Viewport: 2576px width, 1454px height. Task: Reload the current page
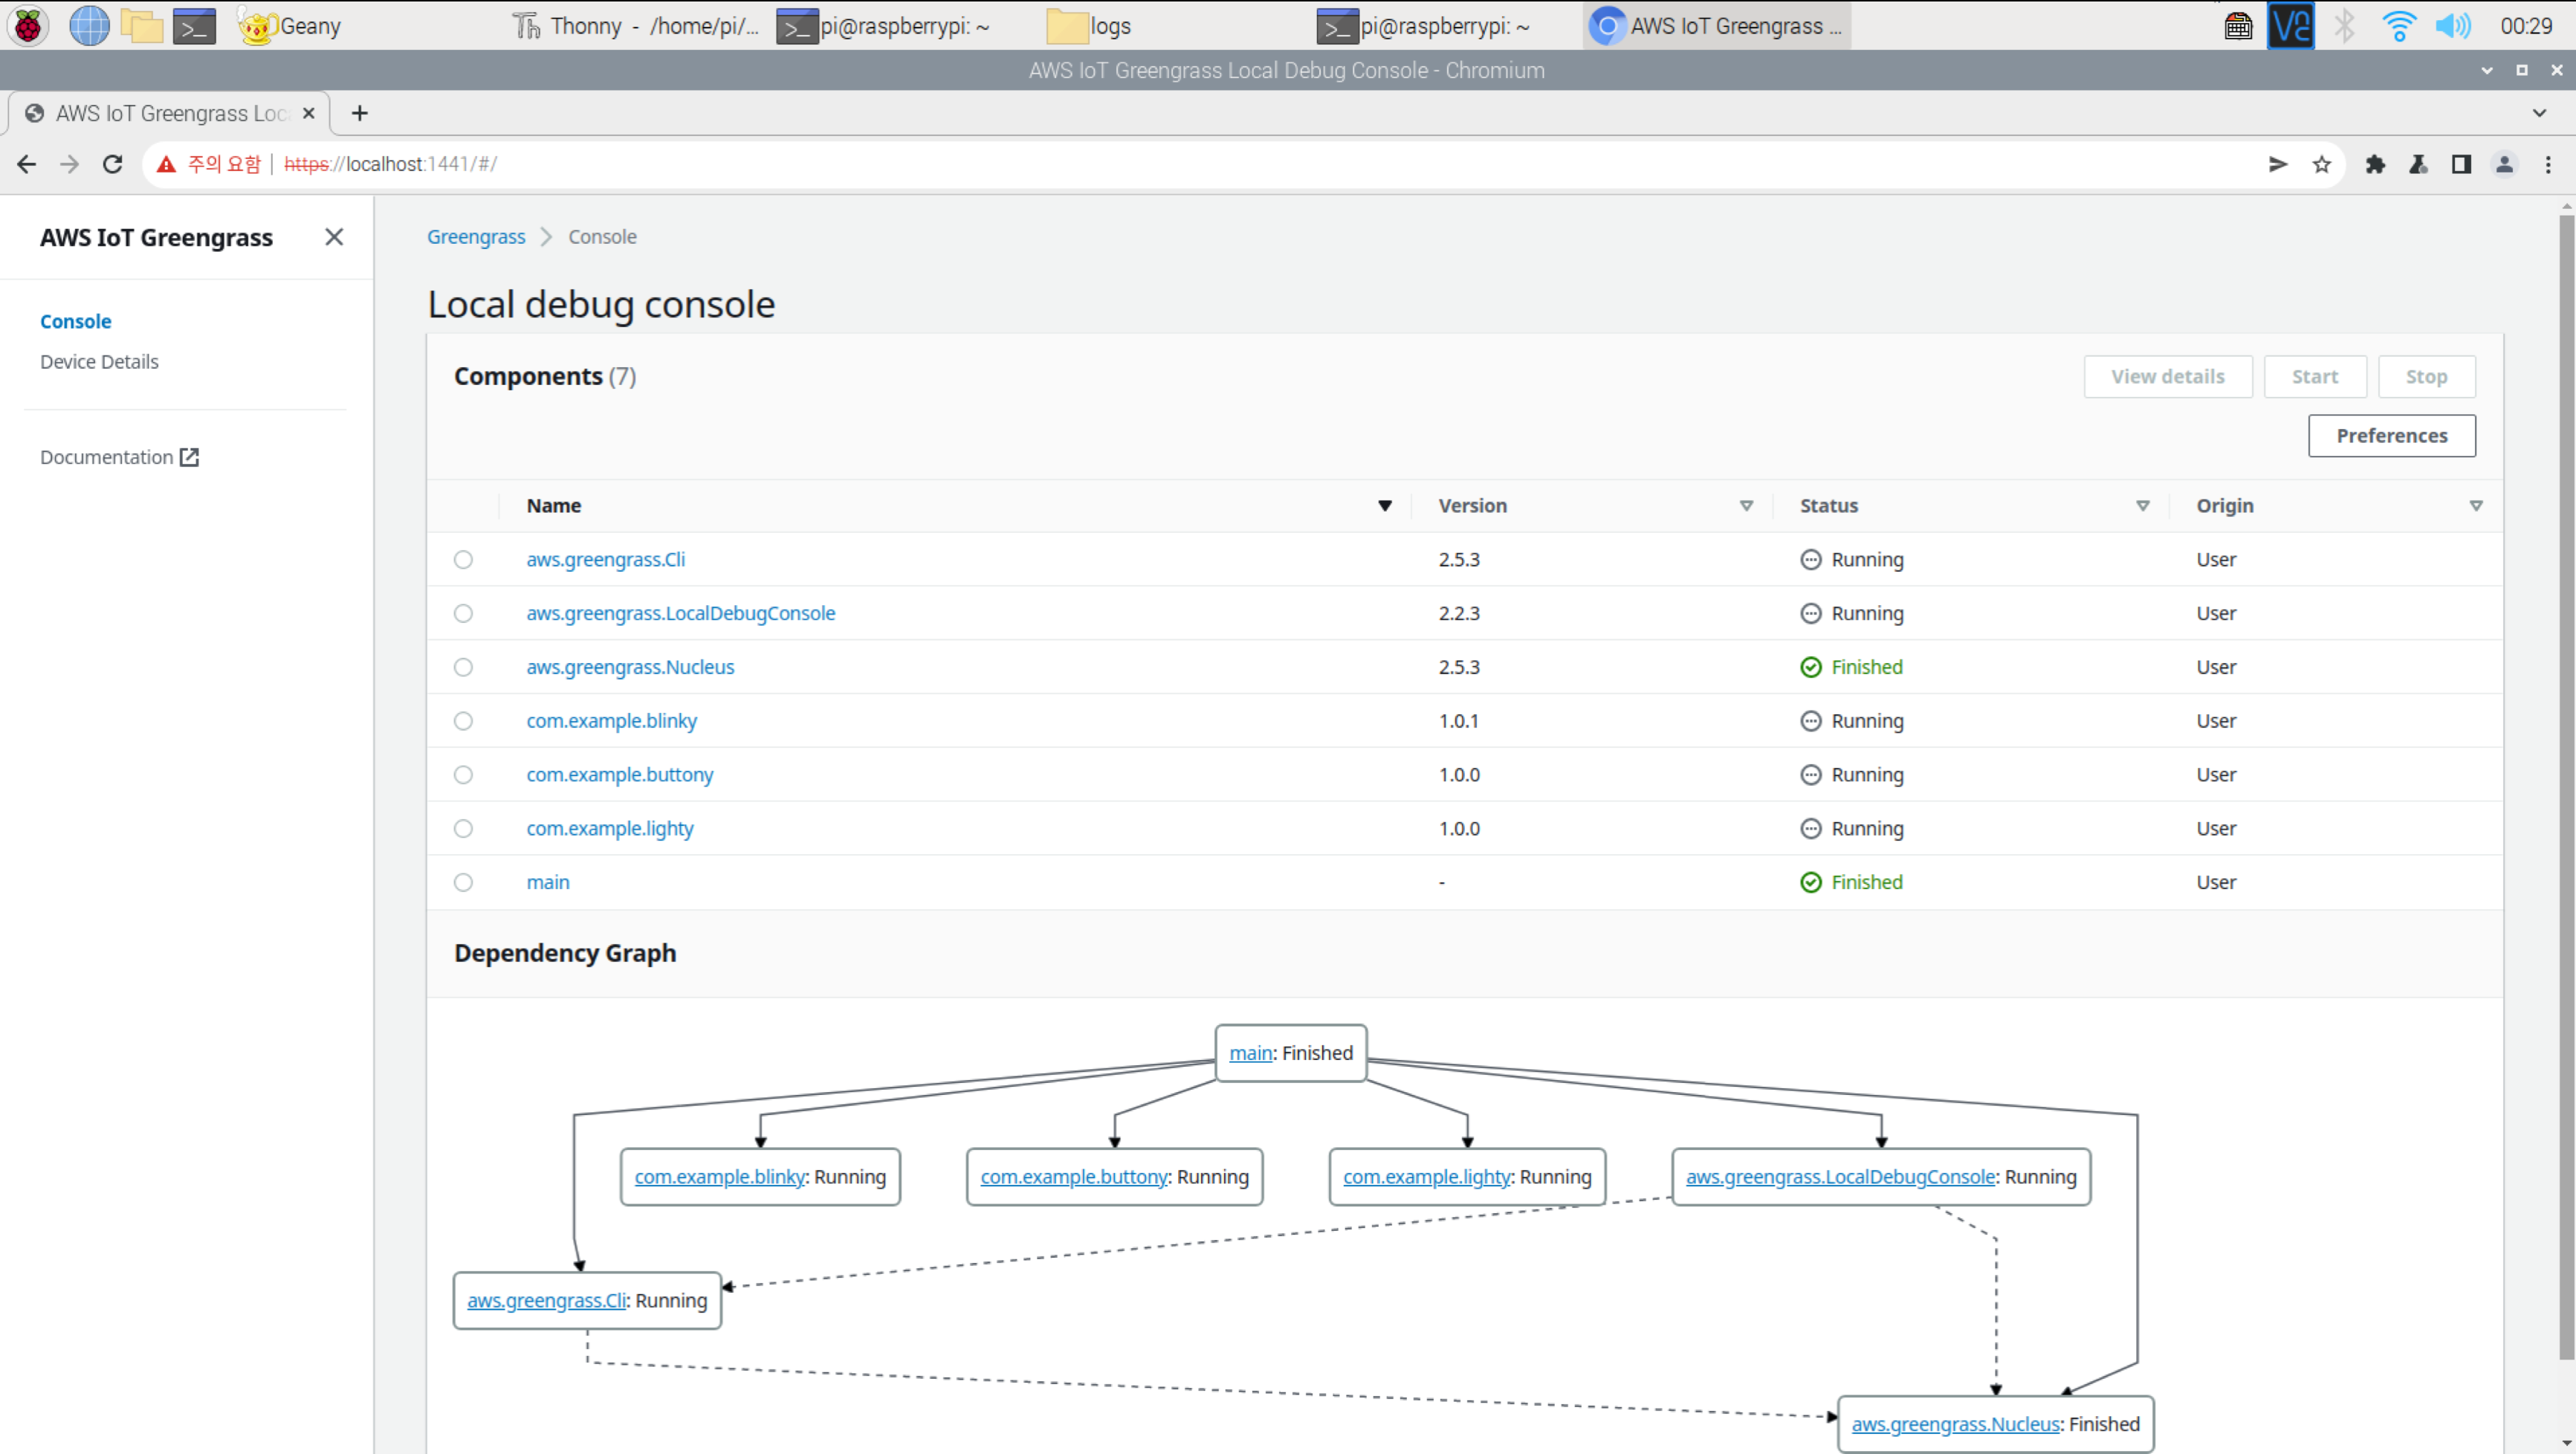113,164
